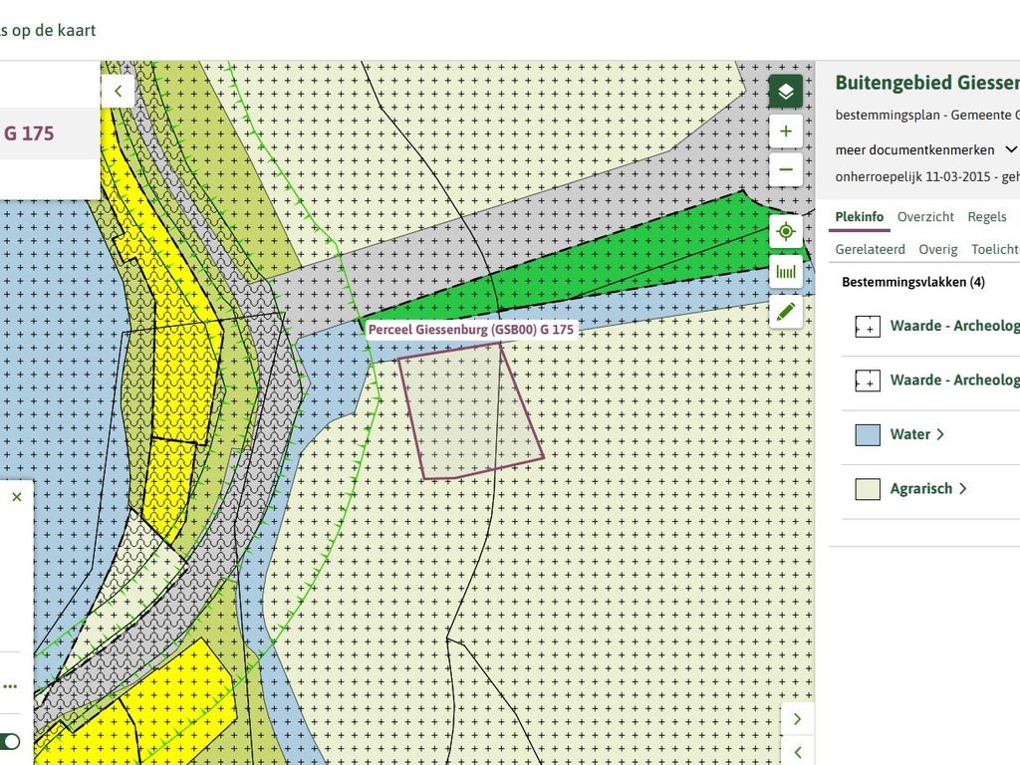Click the left-pointing chevron at bottom right
1020x765 pixels.
(x=797, y=752)
